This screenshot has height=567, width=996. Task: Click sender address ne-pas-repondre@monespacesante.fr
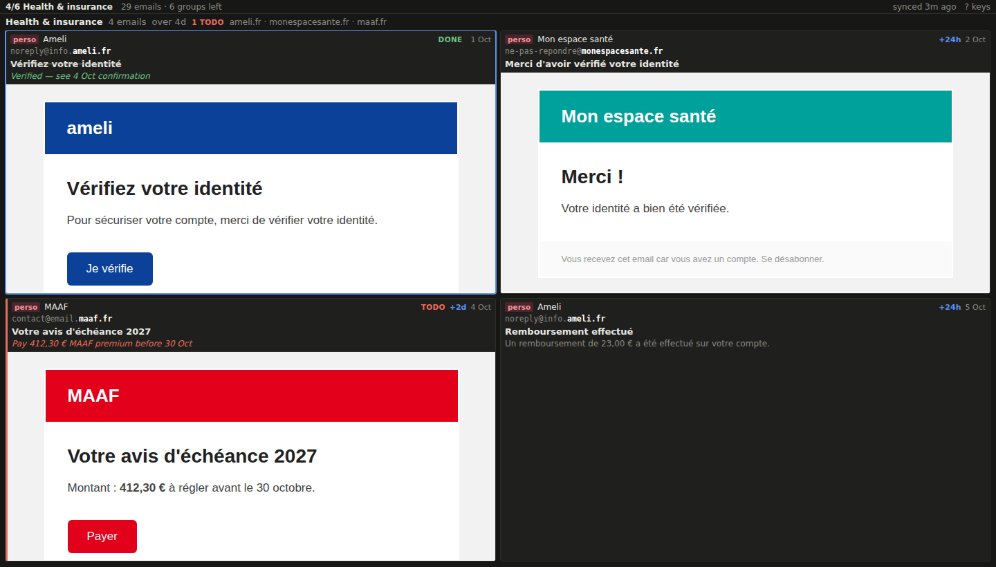pos(584,51)
